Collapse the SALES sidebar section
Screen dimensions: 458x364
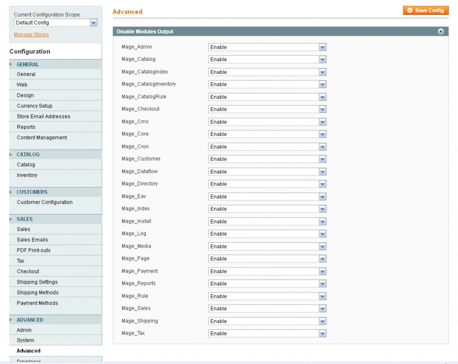coord(55,219)
